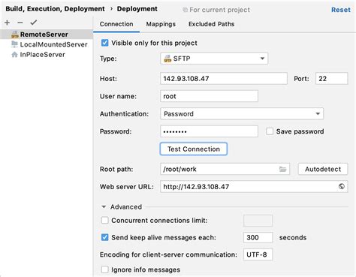Enable Save password checkbox
Viewport: 356px width, 277px height.
[x=270, y=131]
